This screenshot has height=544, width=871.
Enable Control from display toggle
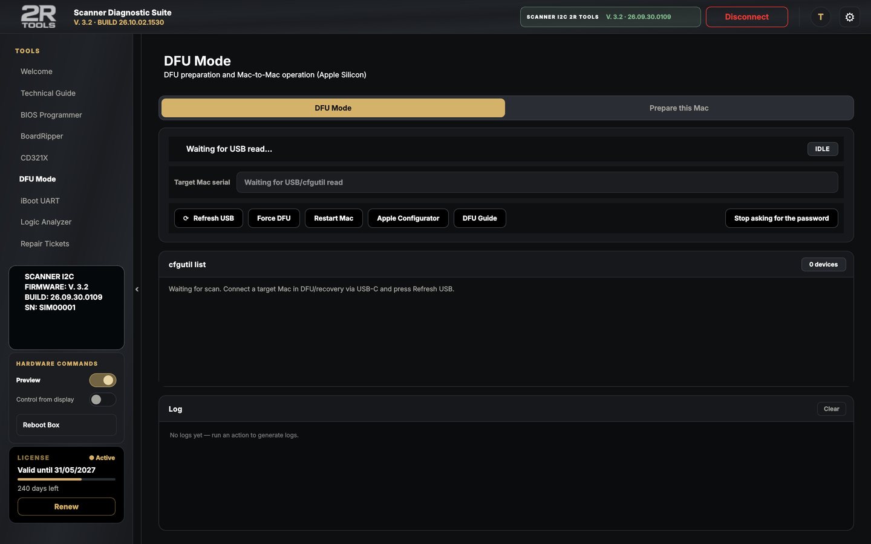(x=103, y=400)
